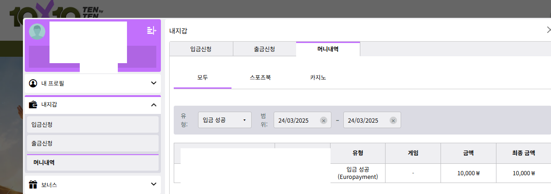Open 입금신청 in the sidebar
The height and width of the screenshot is (194, 551).
click(x=92, y=124)
